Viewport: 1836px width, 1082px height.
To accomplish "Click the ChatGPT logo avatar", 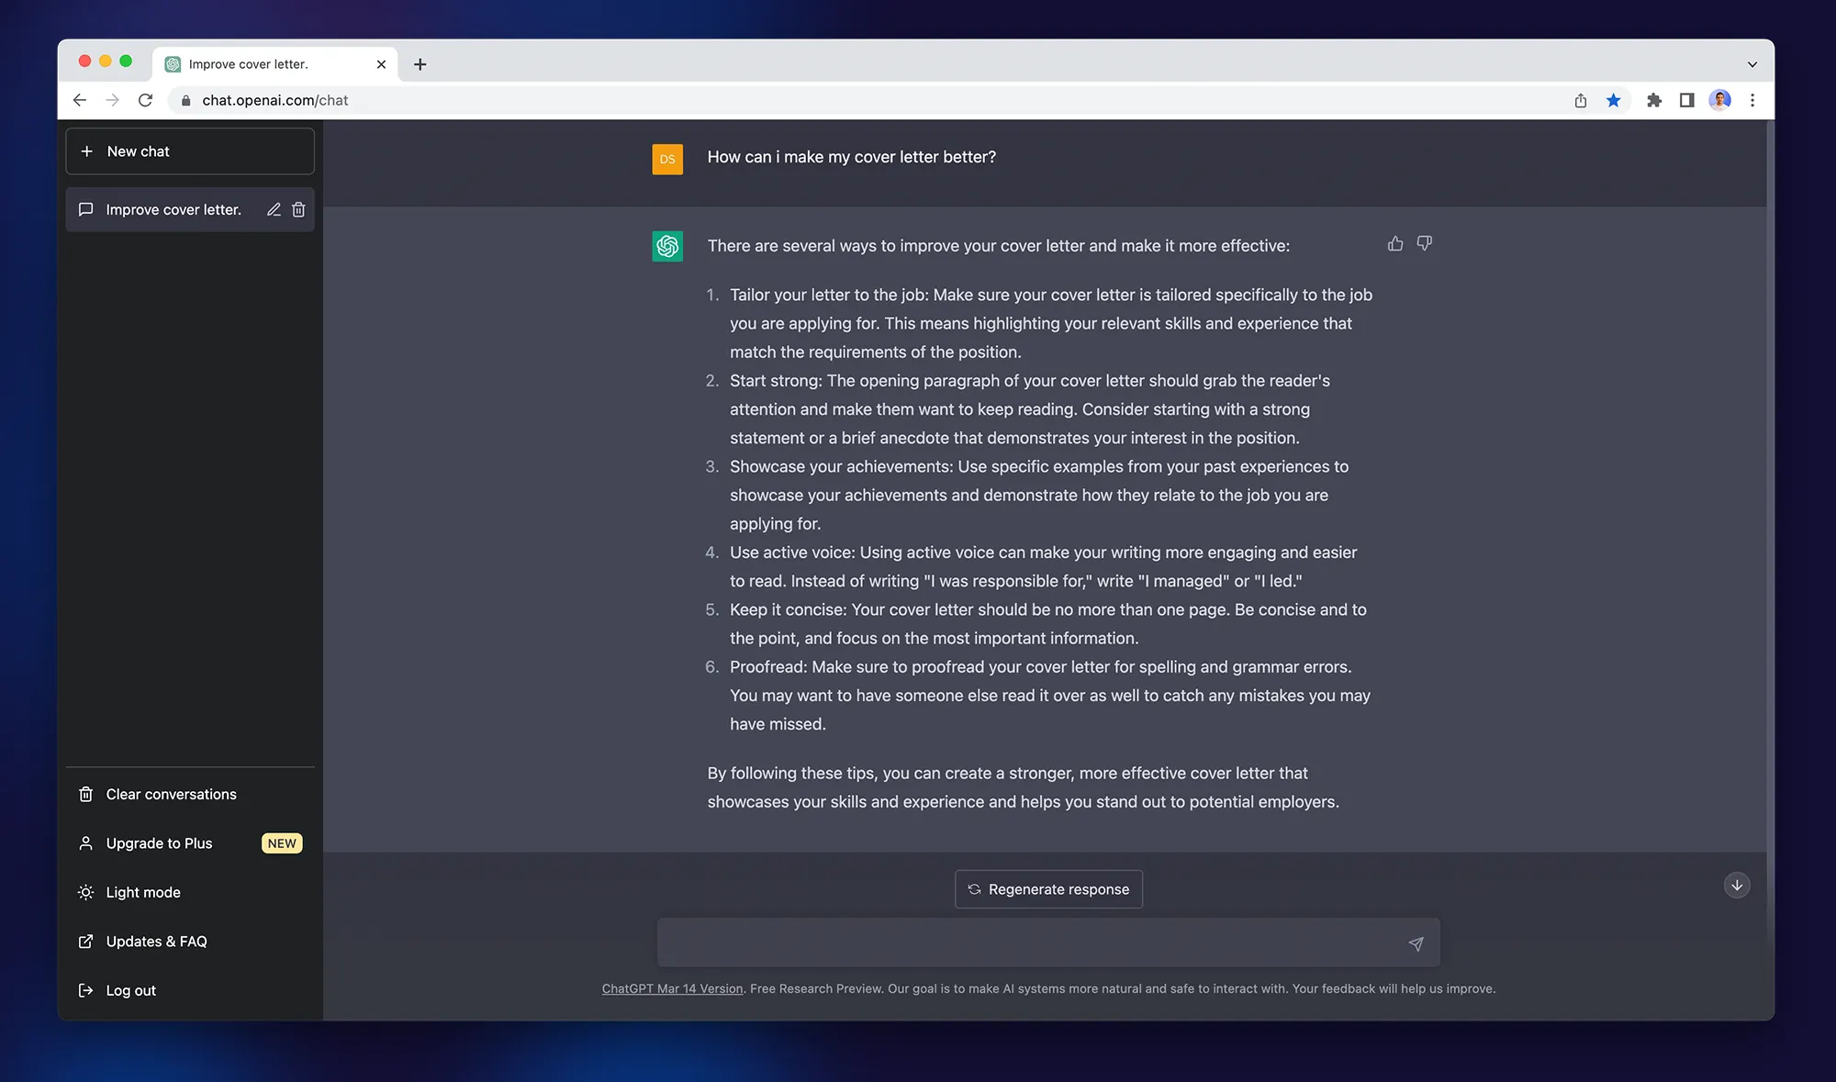I will (x=667, y=246).
